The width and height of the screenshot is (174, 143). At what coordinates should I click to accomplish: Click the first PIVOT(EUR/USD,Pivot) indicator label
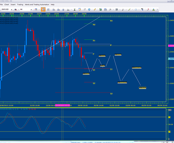9,18
